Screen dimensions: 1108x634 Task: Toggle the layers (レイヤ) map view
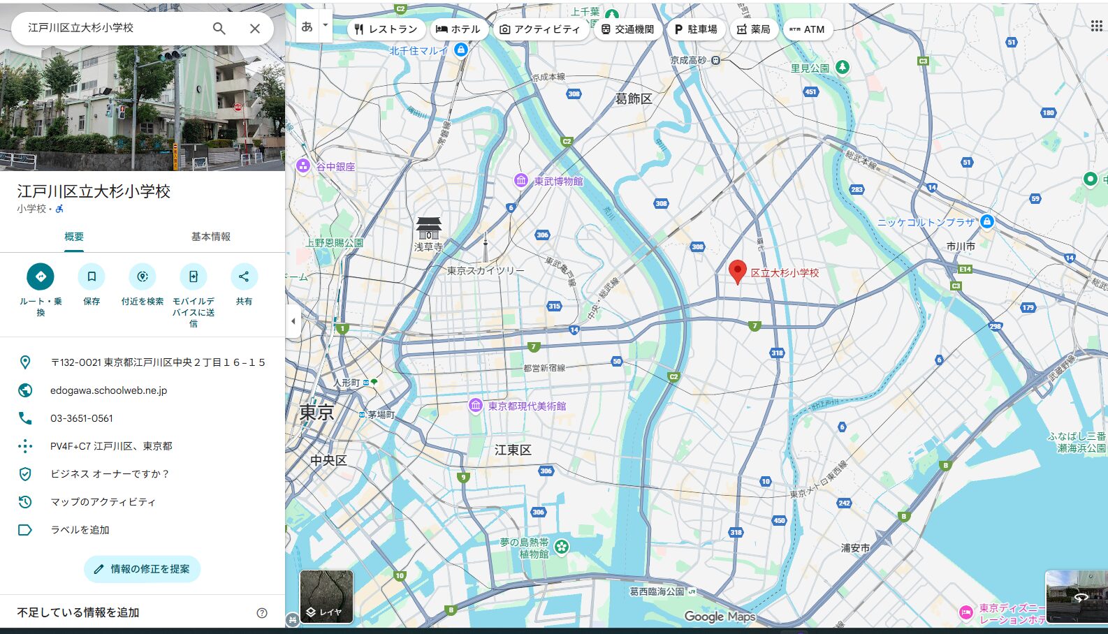(326, 597)
